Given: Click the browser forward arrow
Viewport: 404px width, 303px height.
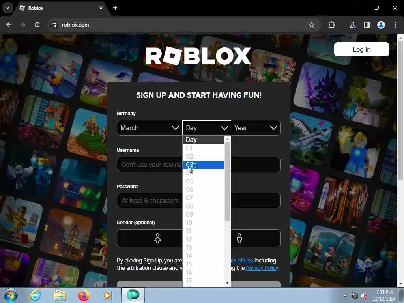Looking at the screenshot, I should click(x=23, y=25).
